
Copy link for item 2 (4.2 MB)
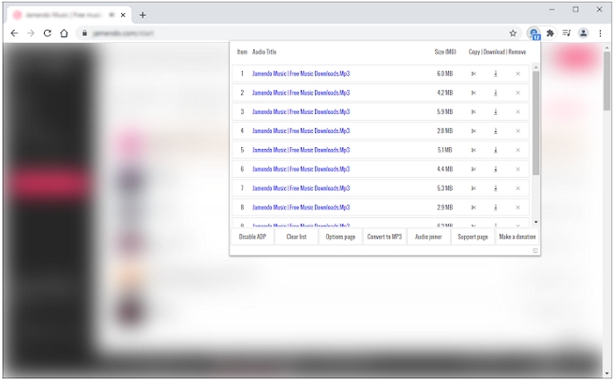474,93
